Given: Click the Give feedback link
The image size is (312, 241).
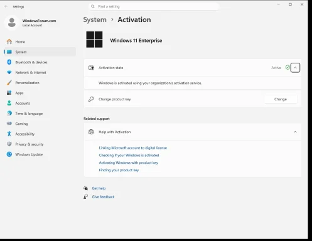Looking at the screenshot, I should coord(103,197).
